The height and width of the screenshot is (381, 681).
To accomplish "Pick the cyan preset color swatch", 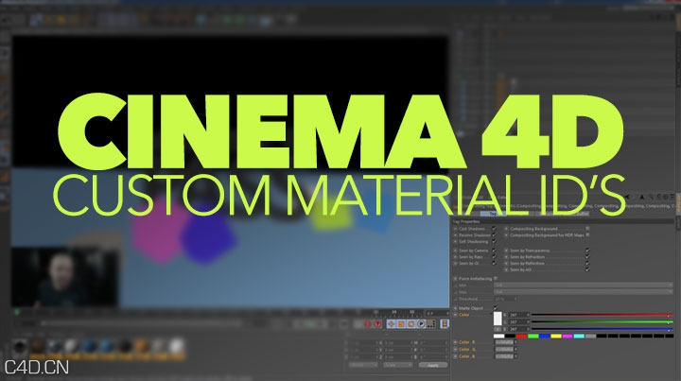I will (579, 336).
